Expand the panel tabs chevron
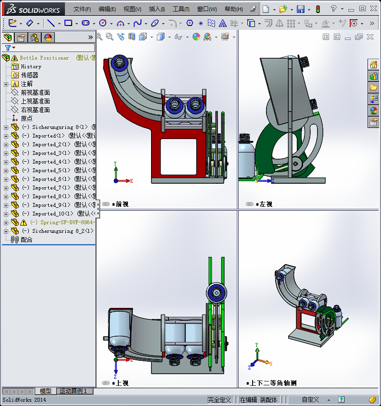The height and width of the screenshot is (406, 381). click(90, 38)
